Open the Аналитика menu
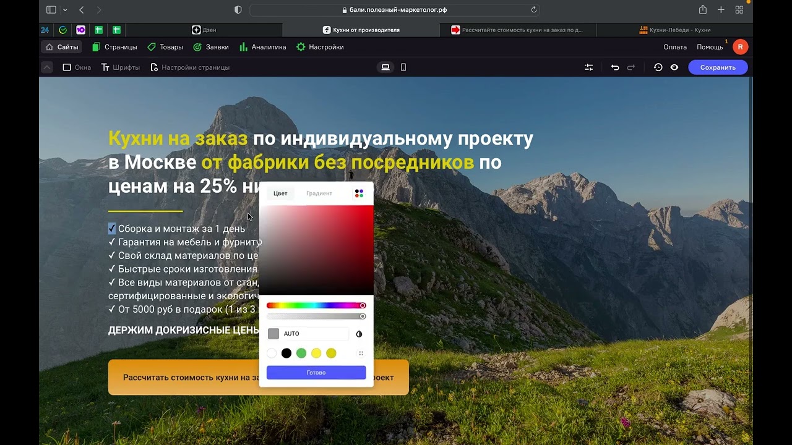 click(x=262, y=47)
